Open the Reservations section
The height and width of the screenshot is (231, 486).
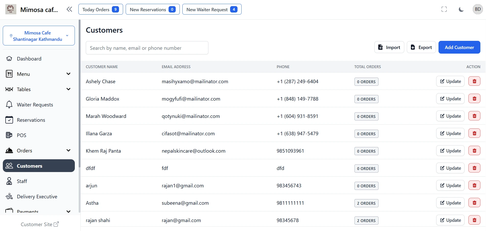pos(31,120)
